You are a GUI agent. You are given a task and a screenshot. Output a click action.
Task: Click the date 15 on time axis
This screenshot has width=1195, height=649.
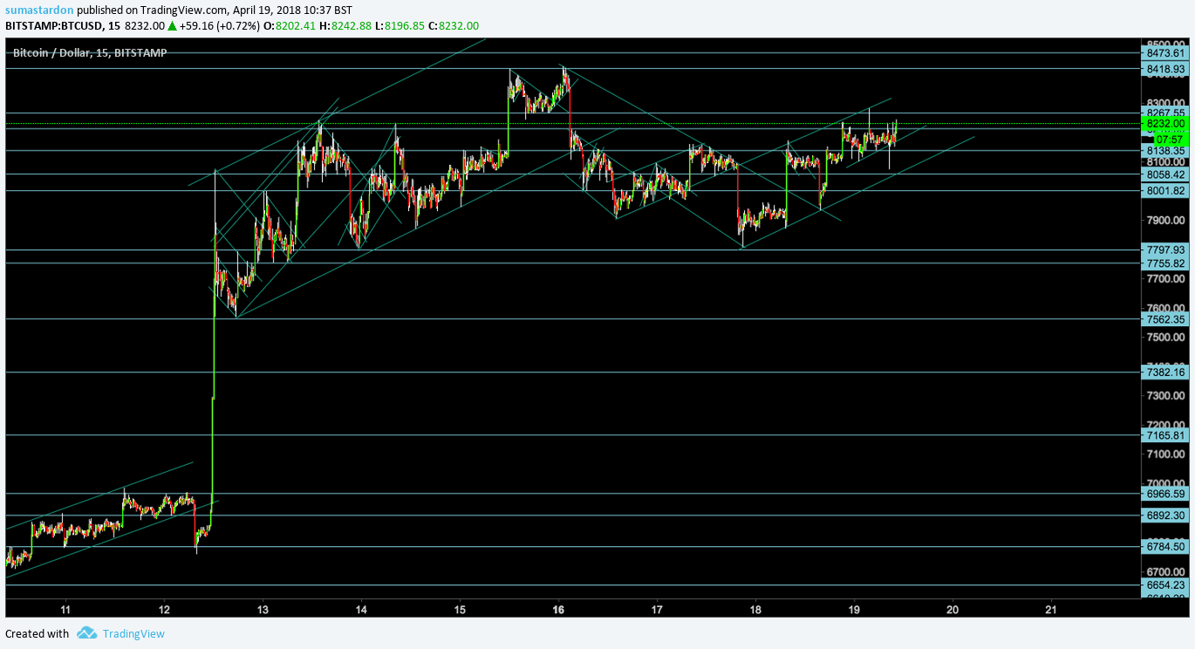[x=460, y=609]
